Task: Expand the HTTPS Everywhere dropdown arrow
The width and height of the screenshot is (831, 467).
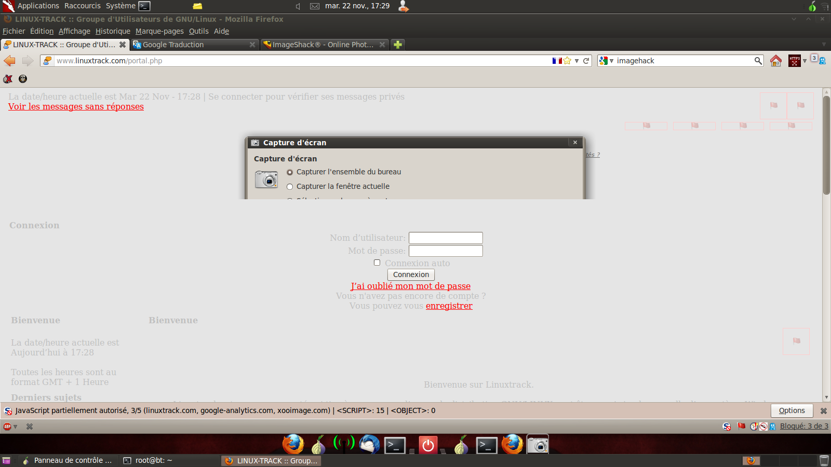Action: (x=805, y=61)
